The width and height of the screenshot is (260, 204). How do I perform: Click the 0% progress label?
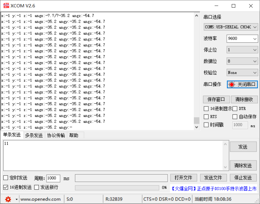[164, 188]
